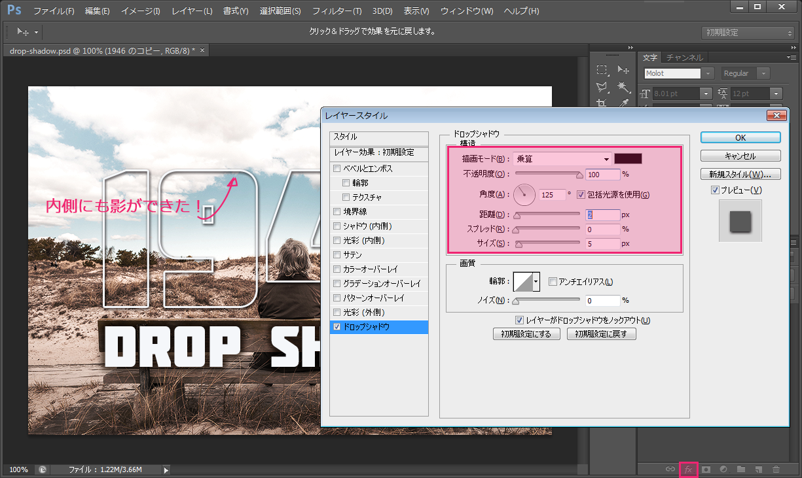Select the Magic Wand tool
Screen dimensions: 802x478
point(623,87)
